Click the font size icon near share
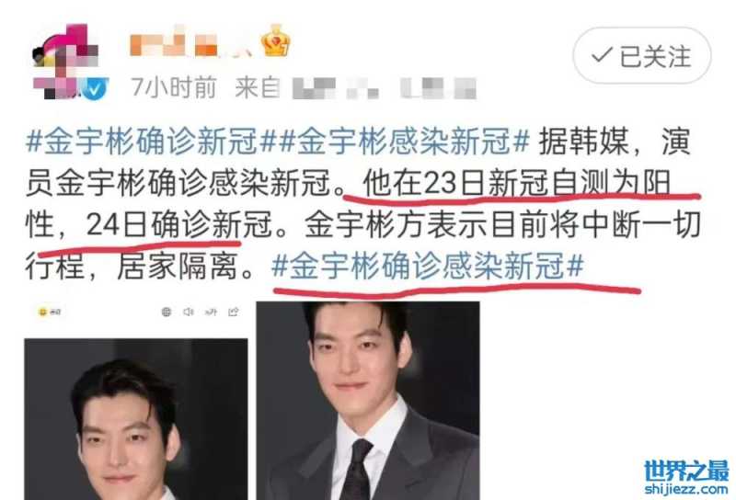The width and height of the screenshot is (736, 500). pos(211,312)
